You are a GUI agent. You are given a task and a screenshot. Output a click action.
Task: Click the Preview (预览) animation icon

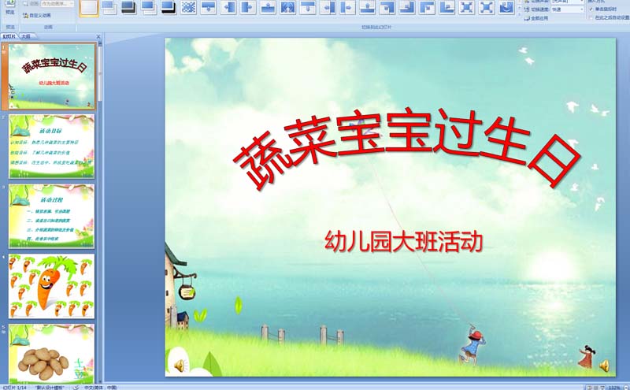[9, 6]
